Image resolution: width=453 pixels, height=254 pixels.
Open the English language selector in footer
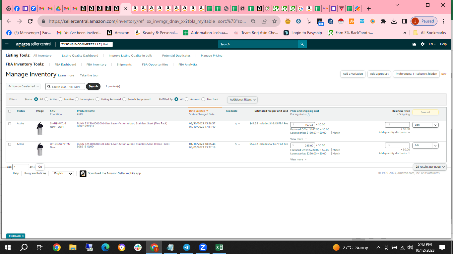pyautogui.click(x=63, y=174)
